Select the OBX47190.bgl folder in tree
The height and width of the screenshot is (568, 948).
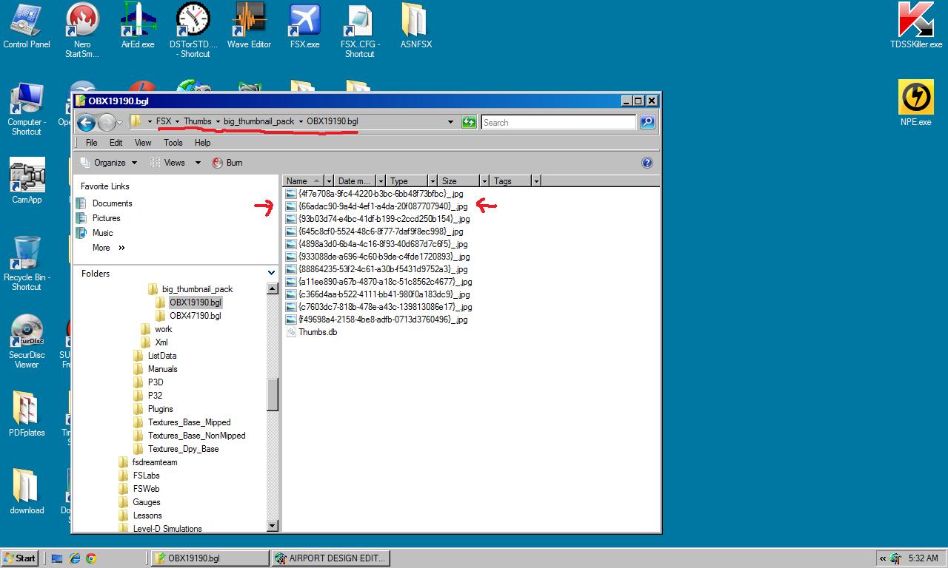point(195,316)
